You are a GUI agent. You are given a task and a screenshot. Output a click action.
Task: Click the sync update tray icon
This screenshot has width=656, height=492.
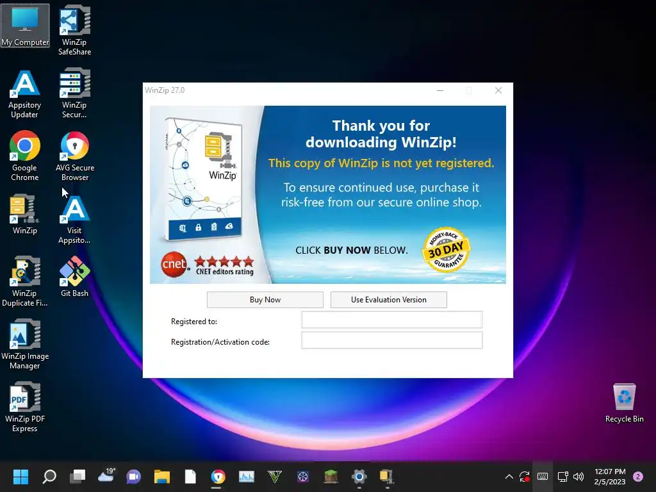point(525,477)
